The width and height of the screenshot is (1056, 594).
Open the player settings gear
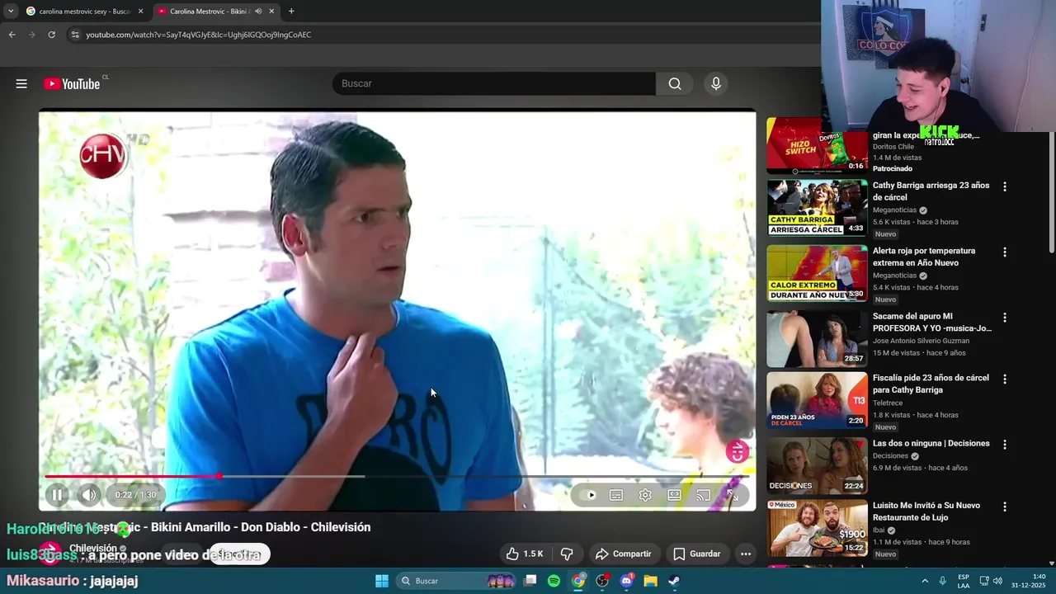pos(645,495)
